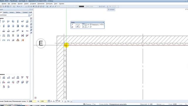This screenshot has height=106, width=188.
Task: Click the palette search magnifier icon
Action: coord(31,15)
